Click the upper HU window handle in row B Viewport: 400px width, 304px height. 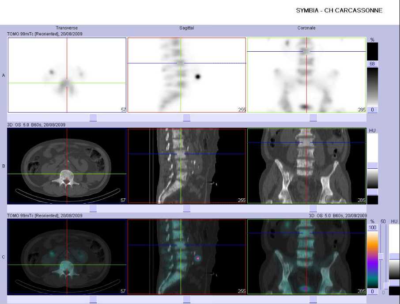(x=373, y=165)
